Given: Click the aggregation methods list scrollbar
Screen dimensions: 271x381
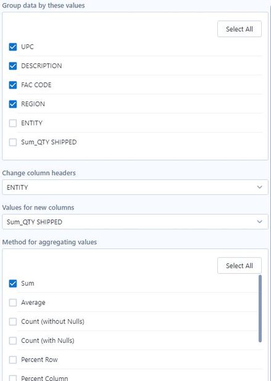Looking at the screenshot, I should pos(260,309).
